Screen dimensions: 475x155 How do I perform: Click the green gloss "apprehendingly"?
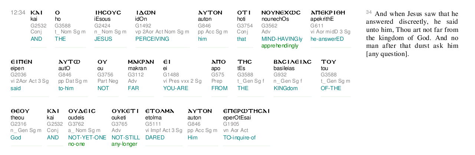(x=280, y=46)
